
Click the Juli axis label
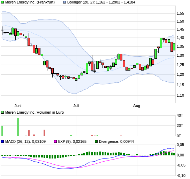(x=76, y=106)
